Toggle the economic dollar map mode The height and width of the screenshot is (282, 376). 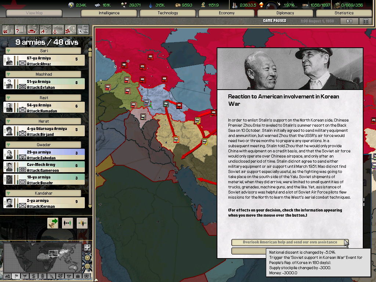pyautogui.click(x=33, y=276)
